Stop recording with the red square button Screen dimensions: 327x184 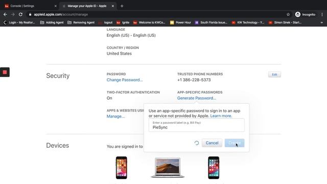pyautogui.click(x=5, y=72)
